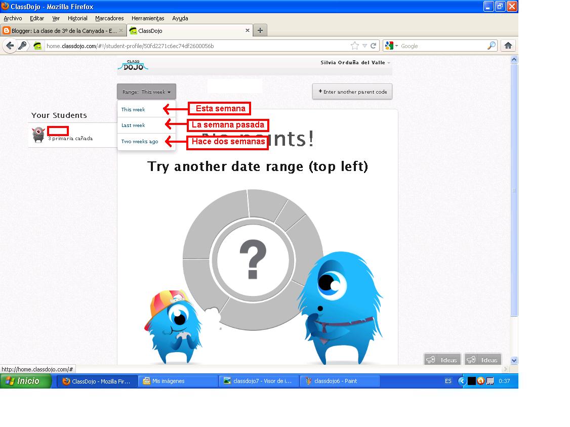Click Enter another parent code button
Screen dimensions: 570x427
point(352,92)
